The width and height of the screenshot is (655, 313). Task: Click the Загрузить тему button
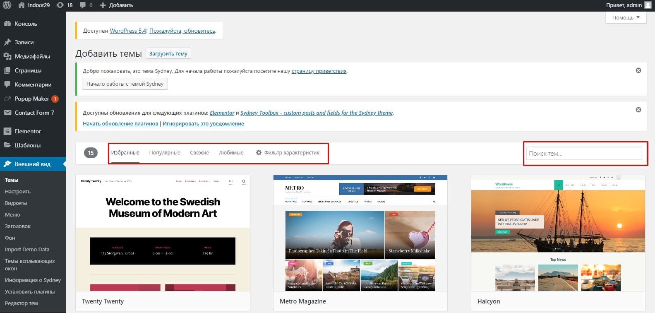(x=168, y=53)
